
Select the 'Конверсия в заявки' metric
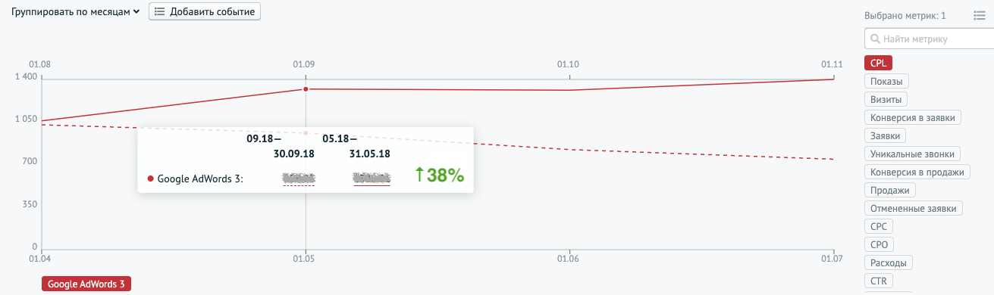(914, 117)
